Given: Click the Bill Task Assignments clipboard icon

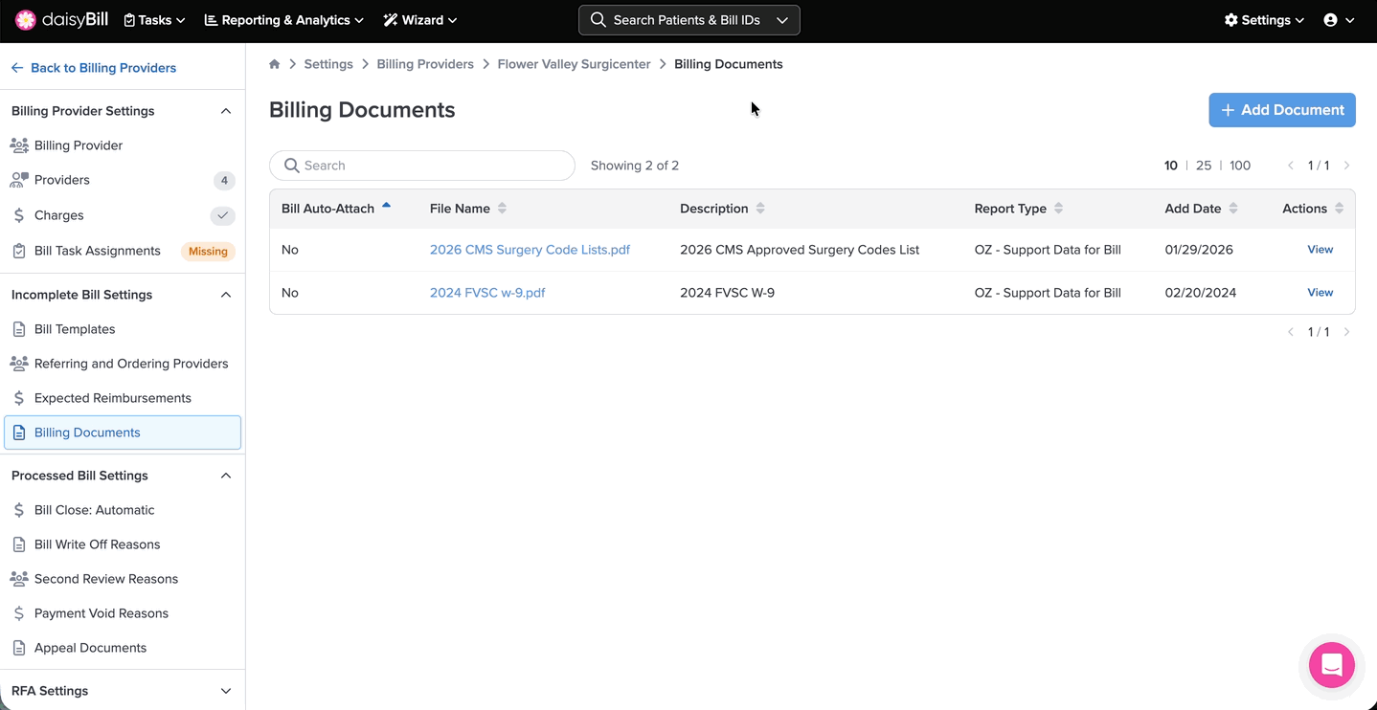Looking at the screenshot, I should [19, 251].
